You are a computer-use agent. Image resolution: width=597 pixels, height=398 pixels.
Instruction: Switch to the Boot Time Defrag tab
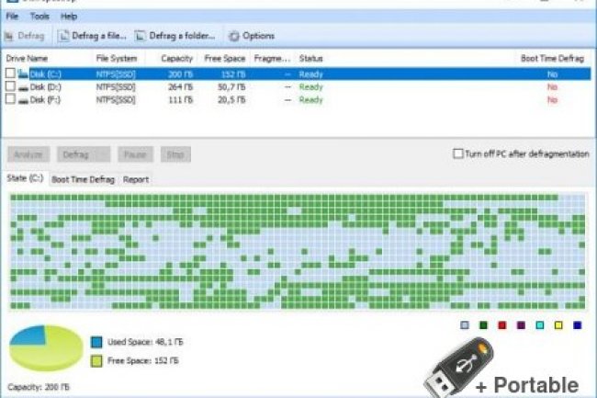coord(83,179)
